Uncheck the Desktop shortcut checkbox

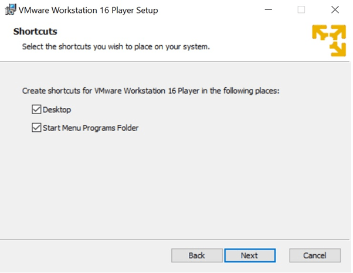(x=36, y=110)
